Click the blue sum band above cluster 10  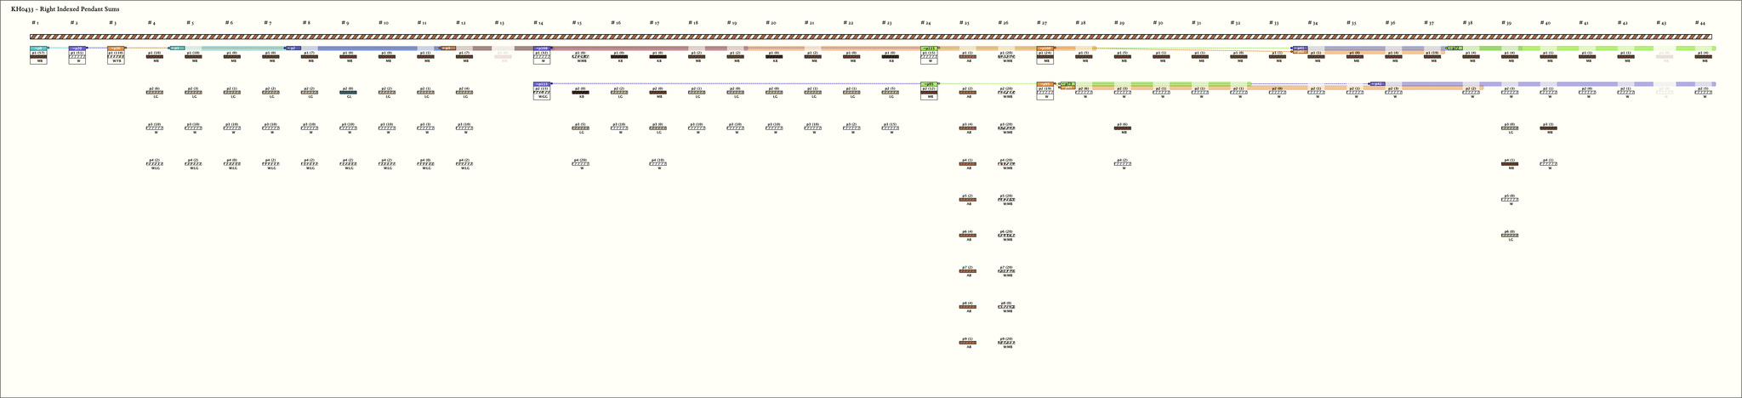[x=387, y=48]
